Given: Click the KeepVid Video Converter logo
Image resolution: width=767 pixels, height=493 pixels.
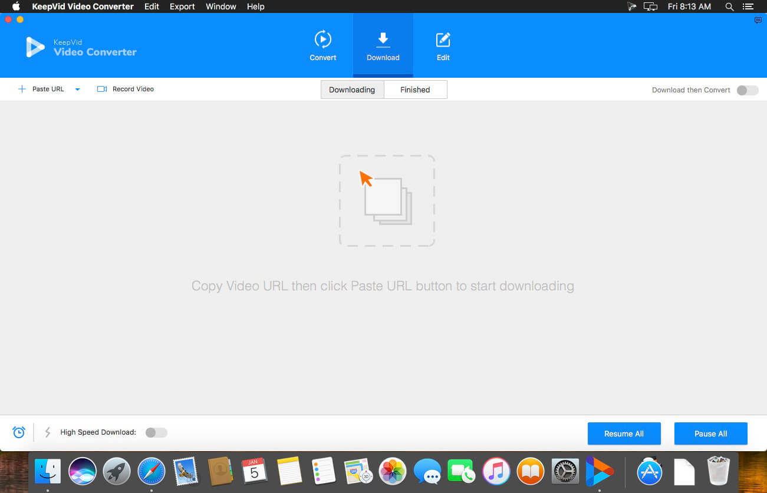Looking at the screenshot, I should click(x=81, y=47).
